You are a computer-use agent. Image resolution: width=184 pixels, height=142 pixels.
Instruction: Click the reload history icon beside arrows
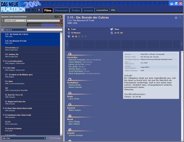click(x=39, y=10)
